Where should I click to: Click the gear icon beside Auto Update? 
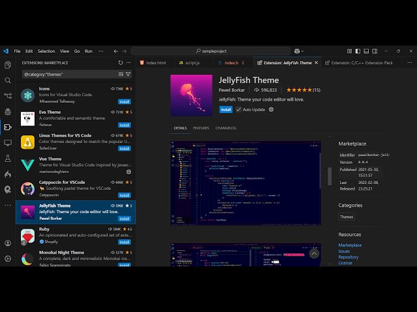pyautogui.click(x=271, y=110)
